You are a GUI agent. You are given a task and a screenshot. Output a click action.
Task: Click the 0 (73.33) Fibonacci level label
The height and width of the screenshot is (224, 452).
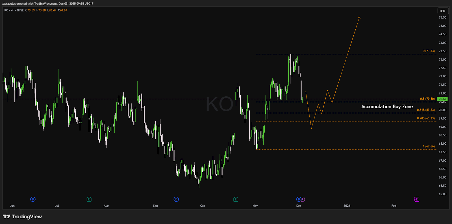(x=429, y=51)
